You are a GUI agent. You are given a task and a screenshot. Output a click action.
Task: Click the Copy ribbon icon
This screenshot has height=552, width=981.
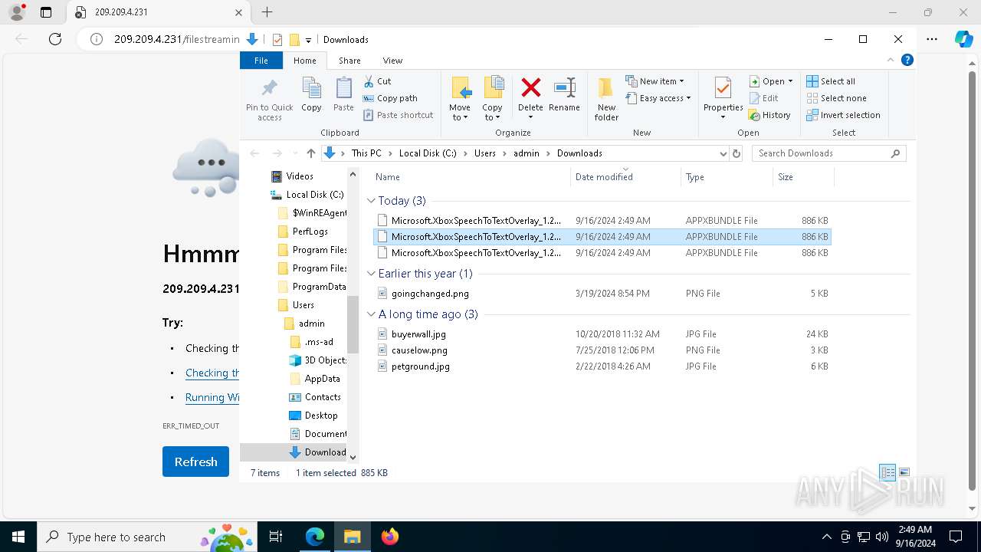point(311,87)
